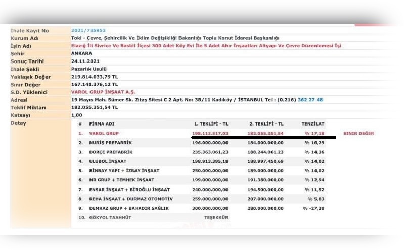Click the TENZİLAT column header
The width and height of the screenshot is (406, 250).
[x=313, y=124]
